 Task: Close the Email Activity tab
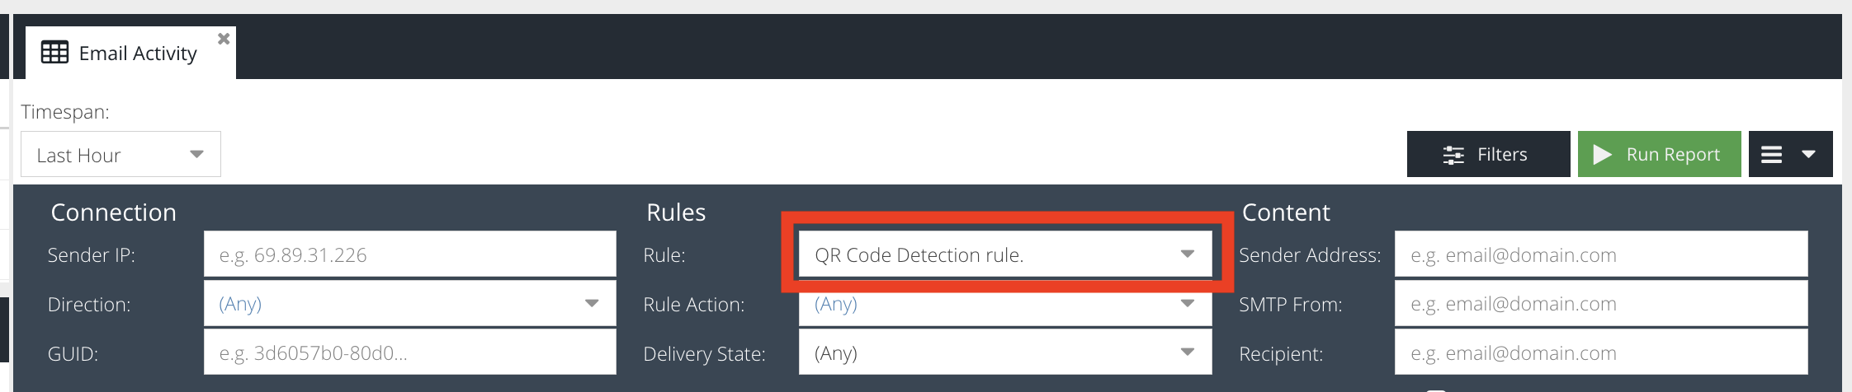[x=224, y=39]
